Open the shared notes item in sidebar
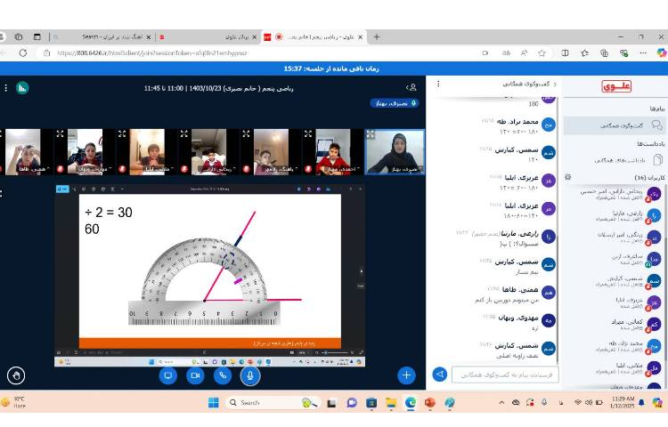This screenshot has height=427, width=668. pyautogui.click(x=614, y=160)
